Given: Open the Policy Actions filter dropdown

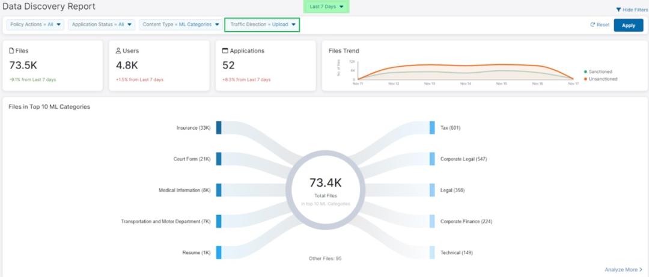Looking at the screenshot, I should click(x=35, y=25).
